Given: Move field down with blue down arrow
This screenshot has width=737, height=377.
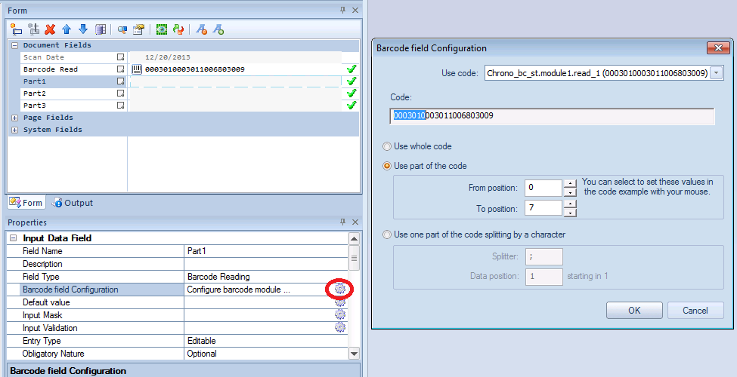Looking at the screenshot, I should pyautogui.click(x=83, y=29).
